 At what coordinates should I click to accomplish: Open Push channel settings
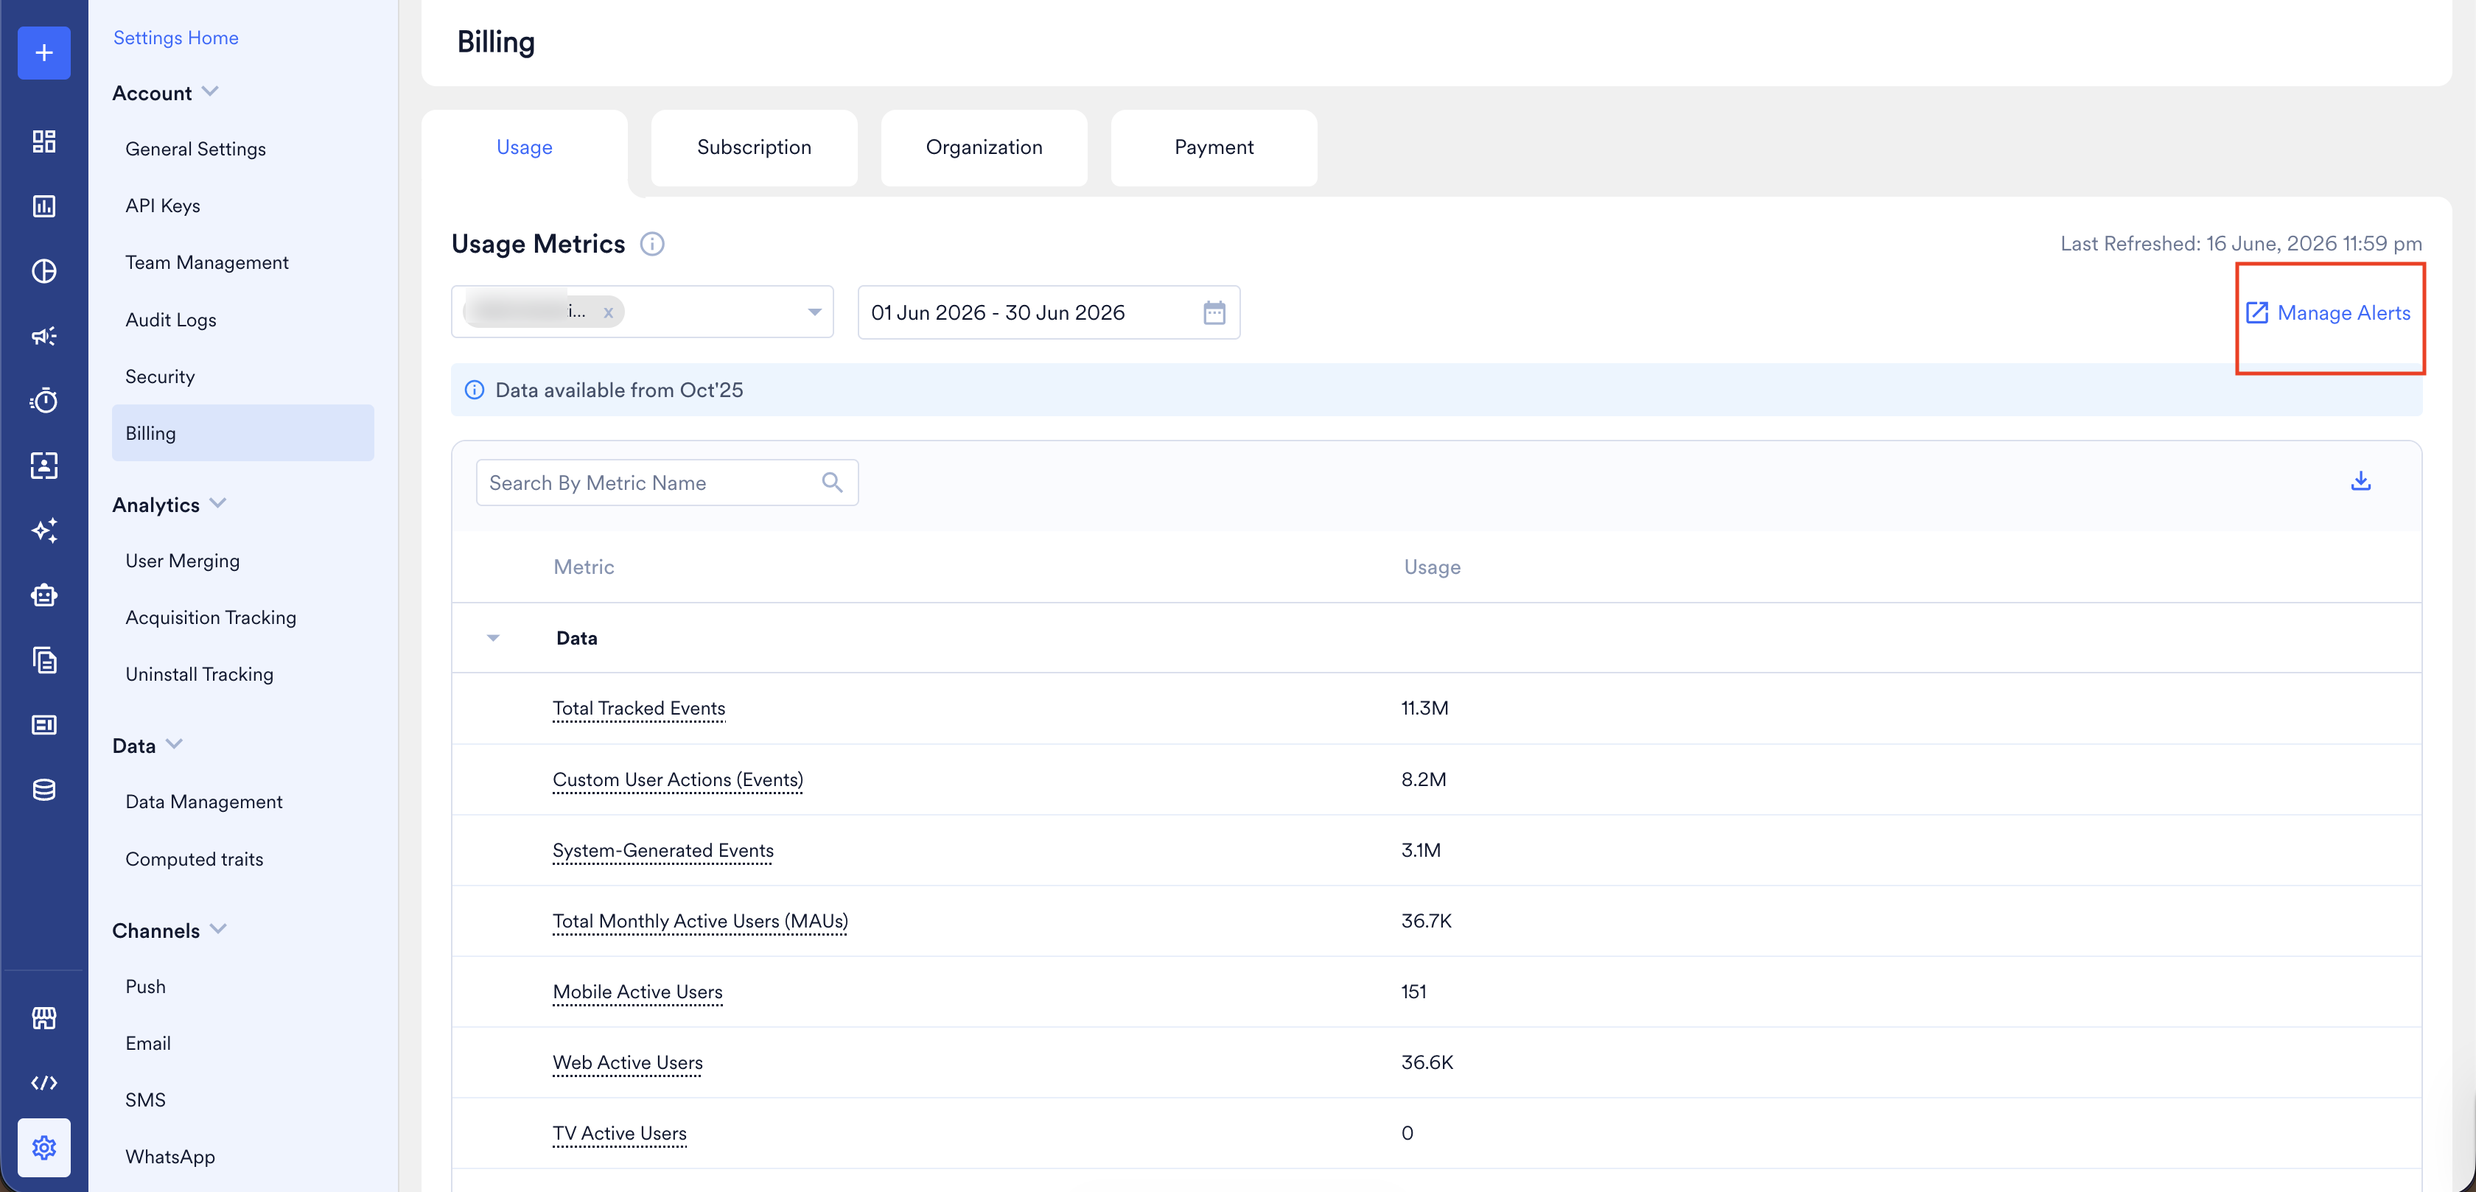click(x=145, y=986)
